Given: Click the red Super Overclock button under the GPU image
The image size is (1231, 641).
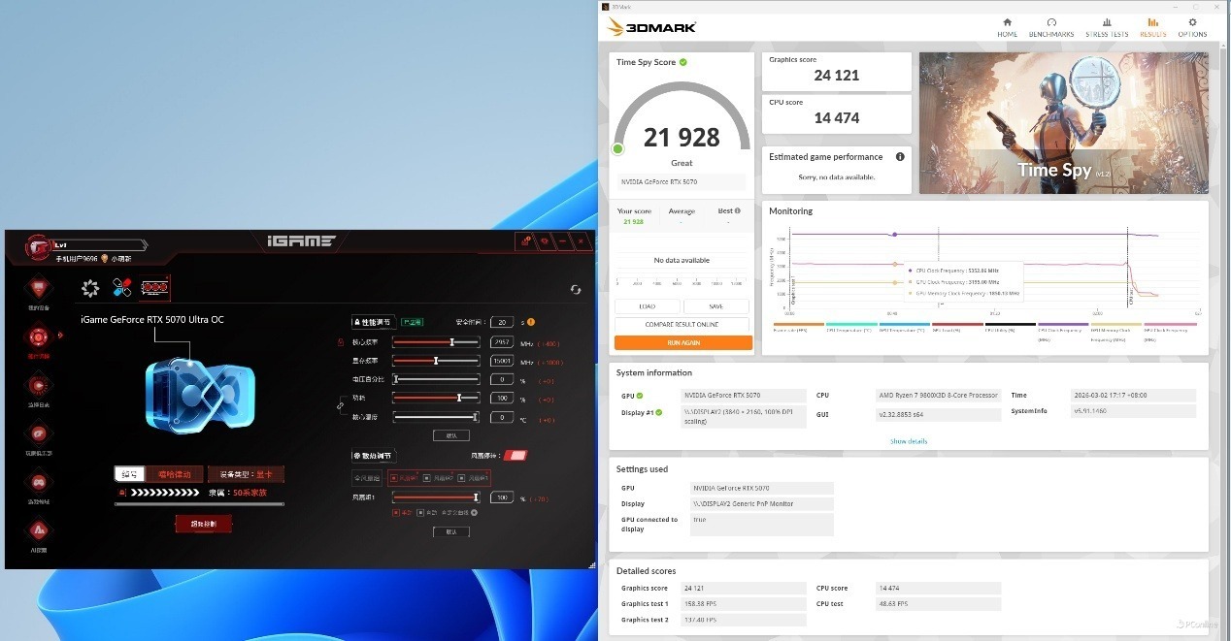Looking at the screenshot, I should pos(203,524).
